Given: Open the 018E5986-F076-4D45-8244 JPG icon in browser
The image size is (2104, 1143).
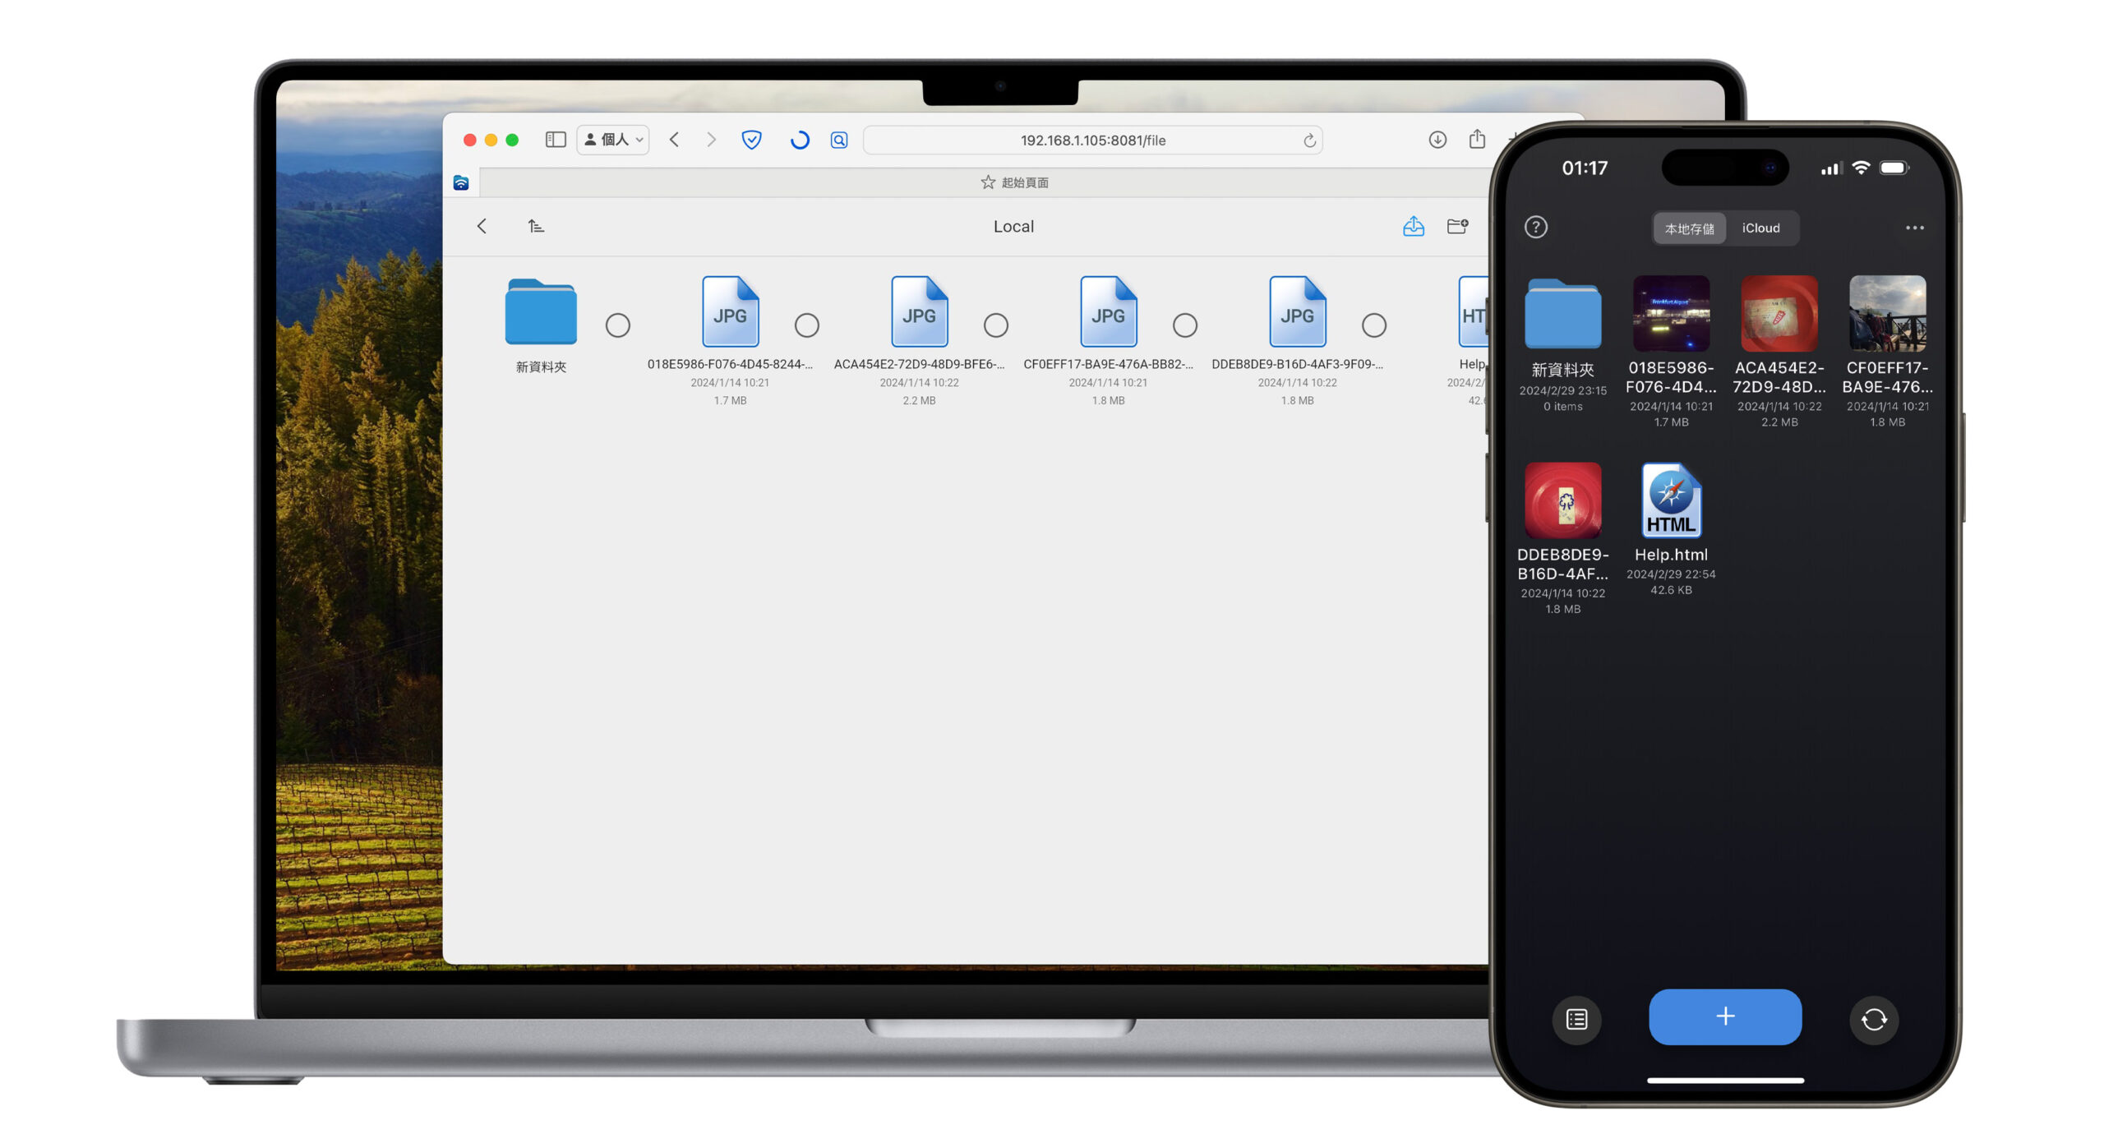Looking at the screenshot, I should coord(730,311).
